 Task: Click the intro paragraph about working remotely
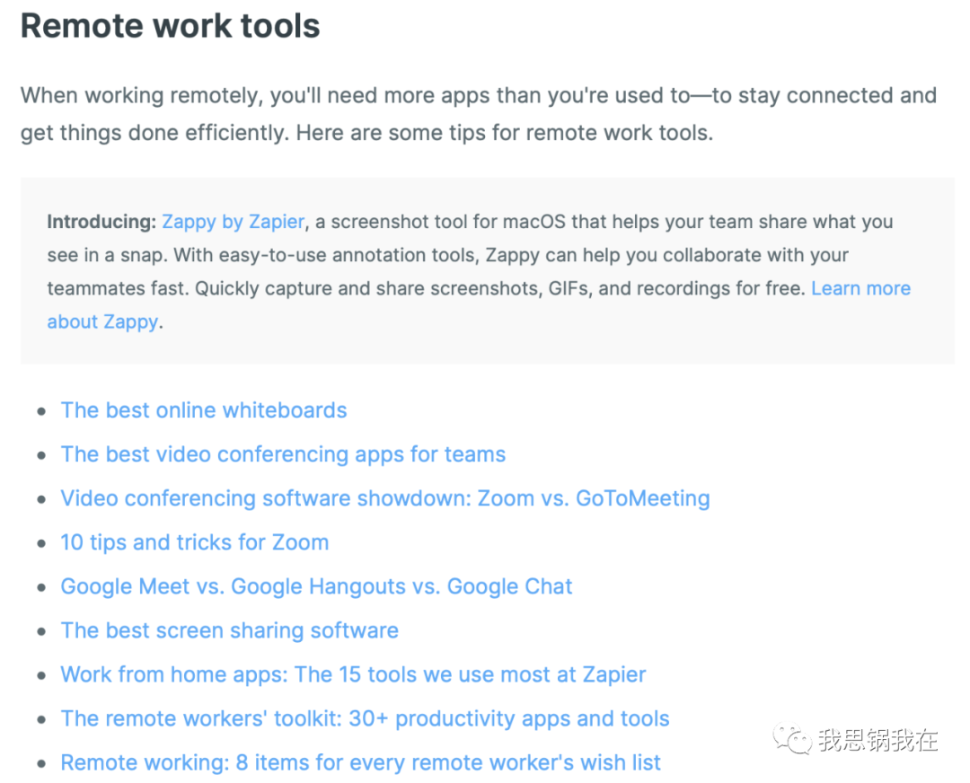(x=478, y=114)
